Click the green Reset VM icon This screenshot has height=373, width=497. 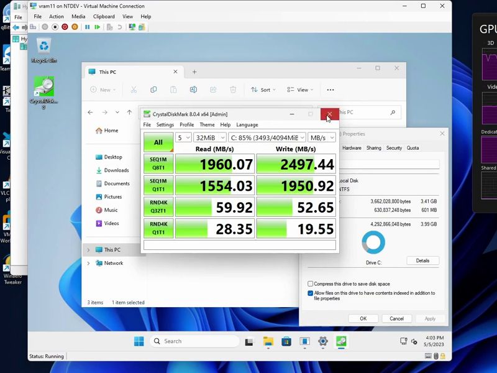click(x=98, y=27)
